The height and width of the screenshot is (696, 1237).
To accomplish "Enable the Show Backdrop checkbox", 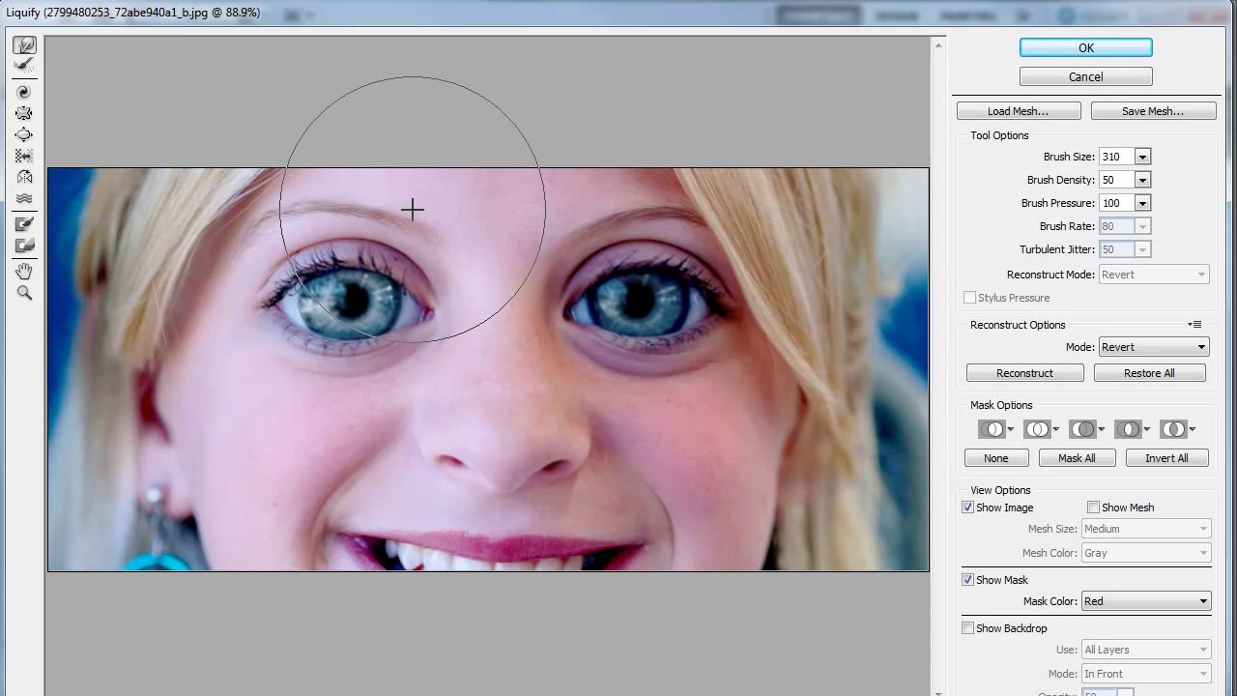I will (967, 628).
